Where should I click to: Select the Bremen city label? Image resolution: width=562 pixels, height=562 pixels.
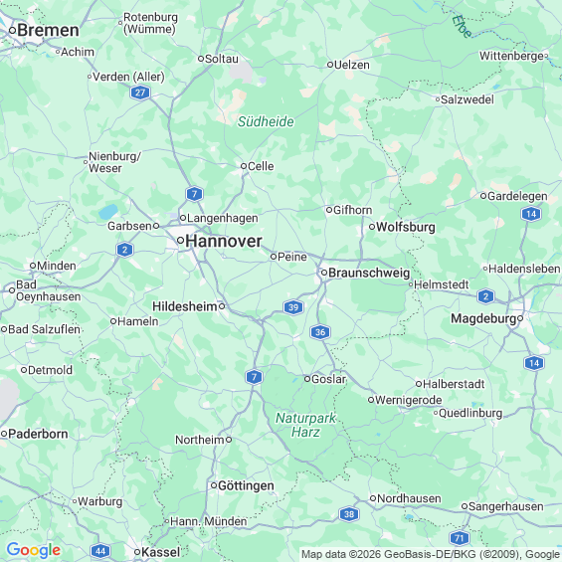(48, 30)
